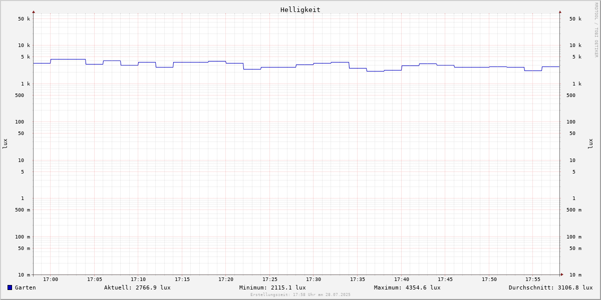Click the 17:40 time axis label
Screen dimensions: 601x300
(402, 279)
